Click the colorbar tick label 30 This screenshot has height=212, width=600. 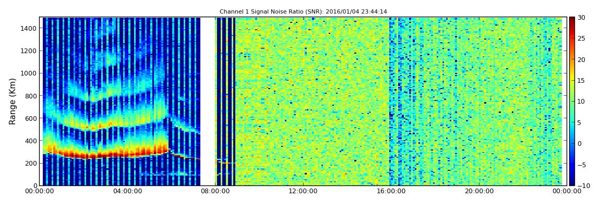582,18
